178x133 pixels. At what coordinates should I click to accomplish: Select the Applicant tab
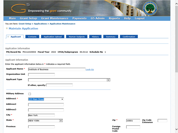click(15, 37)
